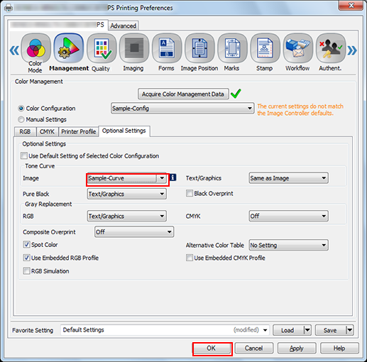Screen dimensions: 367x362
Task: Uncheck the Spot Color checkbox
Action: (26, 244)
